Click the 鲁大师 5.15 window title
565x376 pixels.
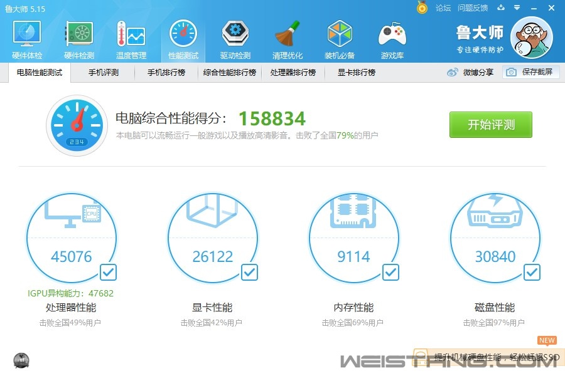coord(25,9)
